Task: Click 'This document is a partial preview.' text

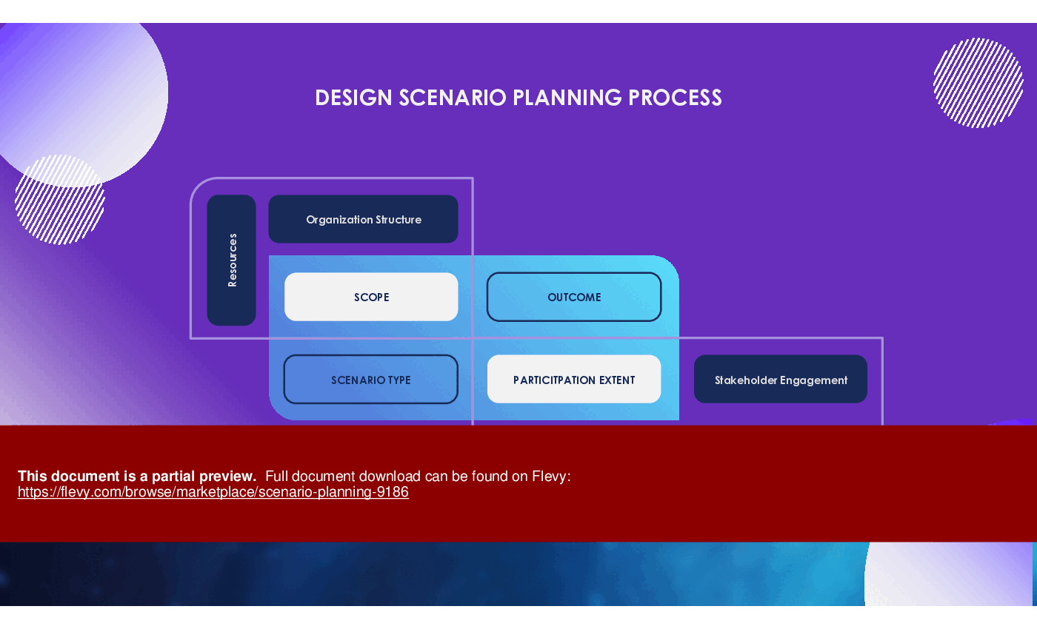Action: point(137,477)
